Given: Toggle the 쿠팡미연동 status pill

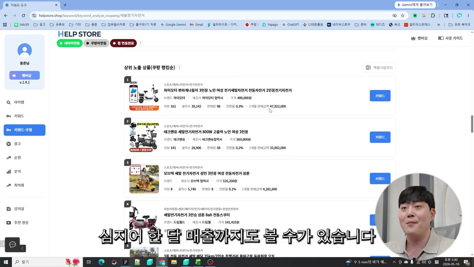Looking at the screenshot, I should pyautogui.click(x=96, y=43).
